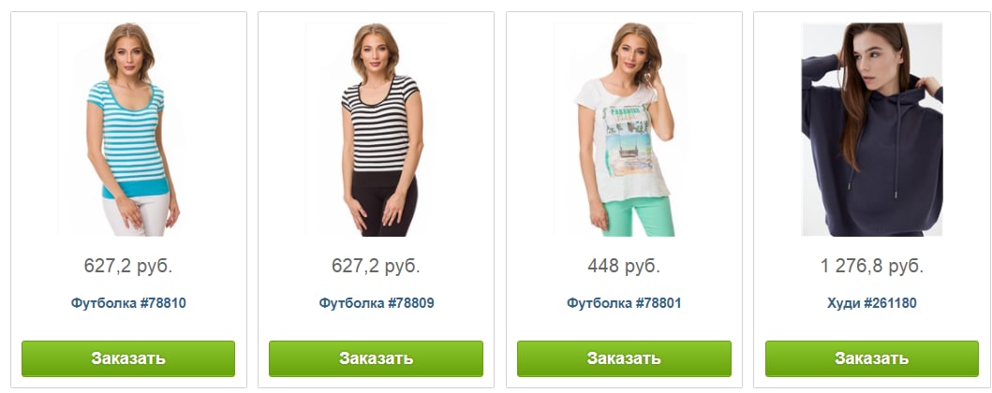992x393 pixels.
Task: Click the 448 руб. price
Action: tap(624, 266)
